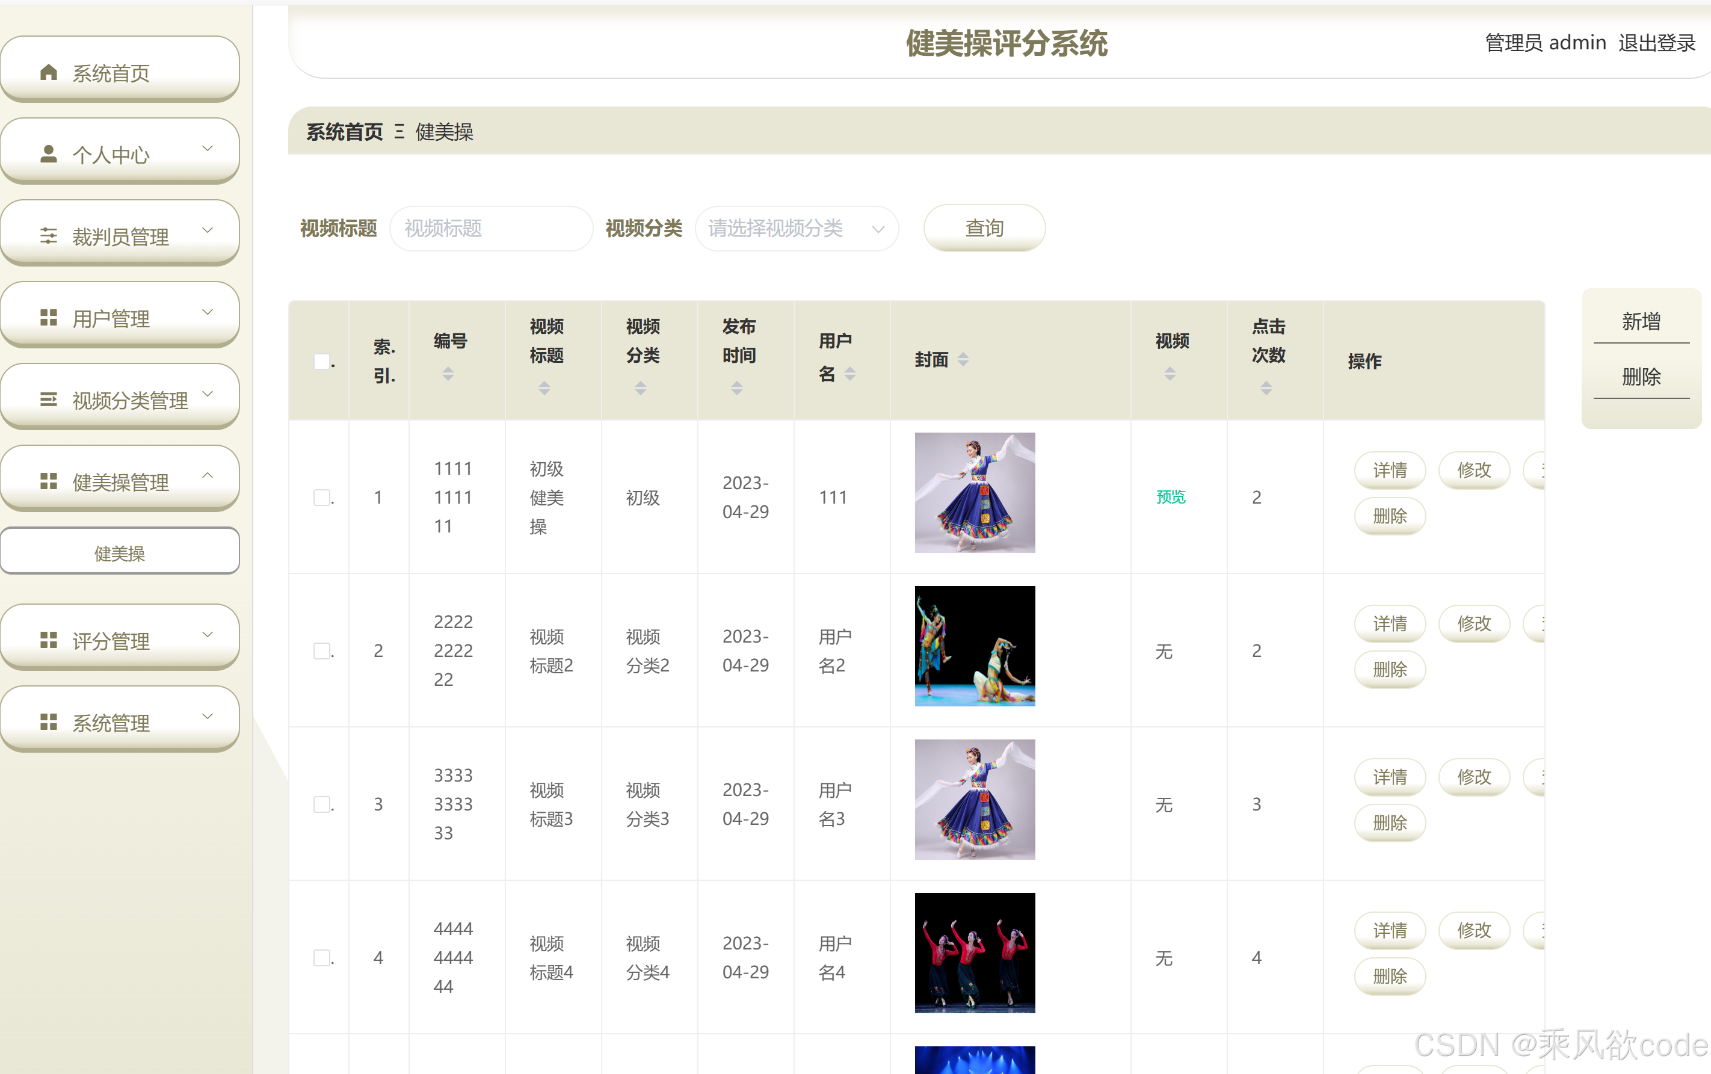The height and width of the screenshot is (1074, 1711).
Task: Click the person icon for 个人中心
Action: pyautogui.click(x=48, y=154)
